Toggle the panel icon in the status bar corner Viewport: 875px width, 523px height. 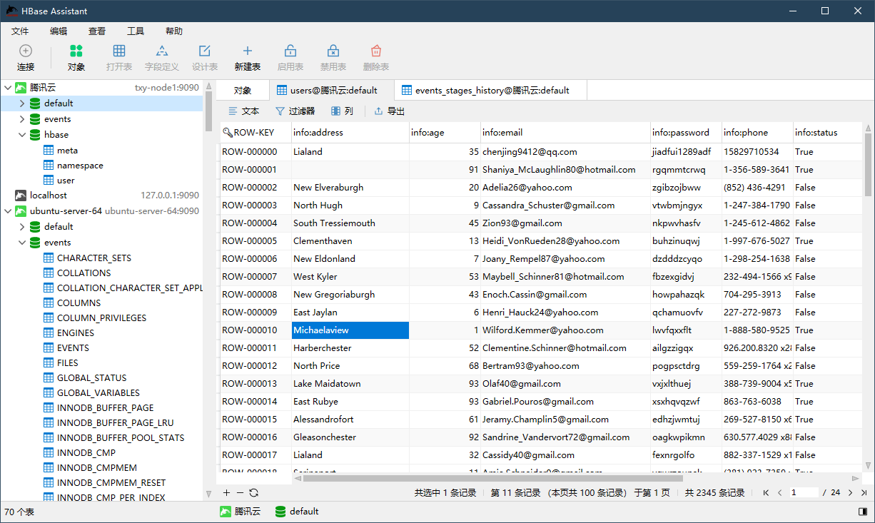click(863, 512)
